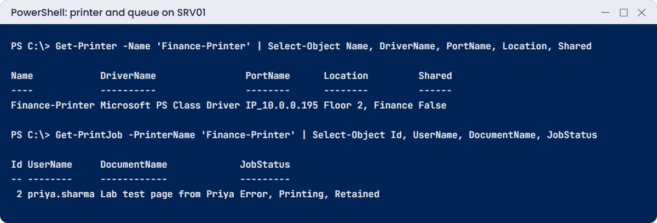The width and height of the screenshot is (657, 223).
Task: Click the Get-PrintJob command line
Action: [x=304, y=135]
